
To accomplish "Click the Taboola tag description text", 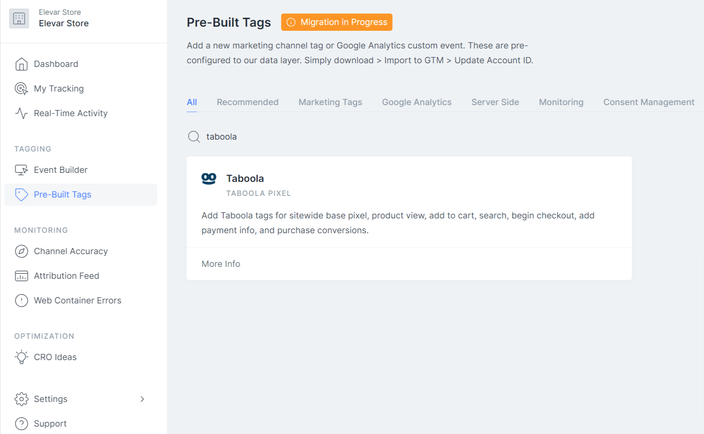I will tap(398, 223).
